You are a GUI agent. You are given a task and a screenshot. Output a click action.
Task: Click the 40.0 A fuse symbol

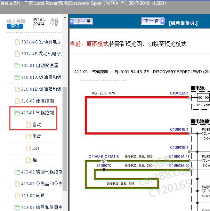pyautogui.click(x=206, y=190)
